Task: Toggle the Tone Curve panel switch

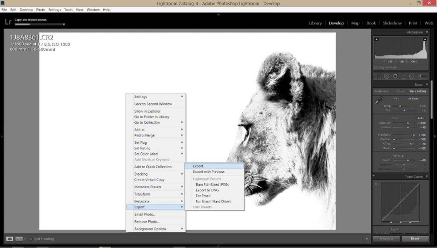Action: coord(374,177)
